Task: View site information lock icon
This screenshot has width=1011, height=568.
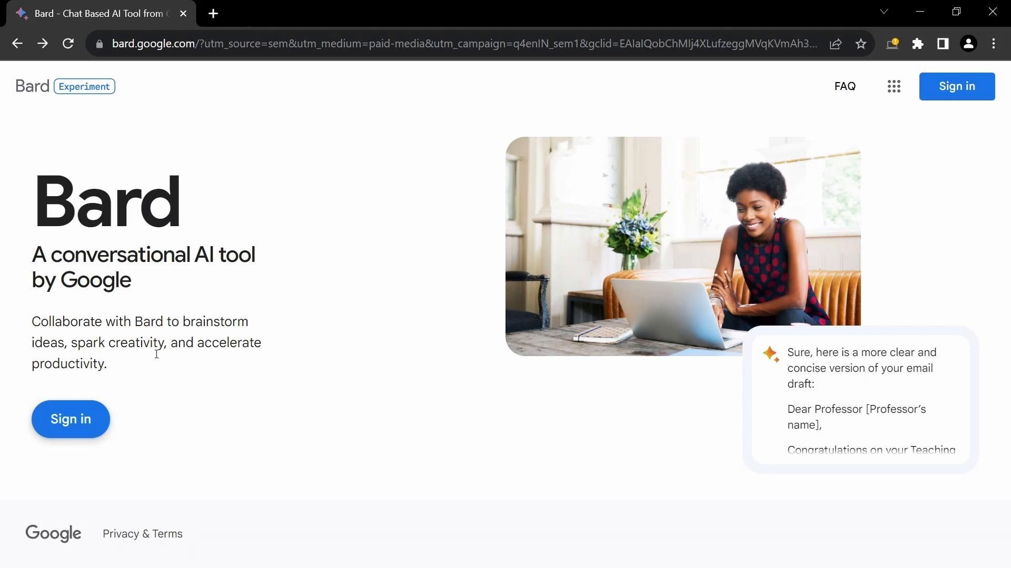Action: coord(100,44)
